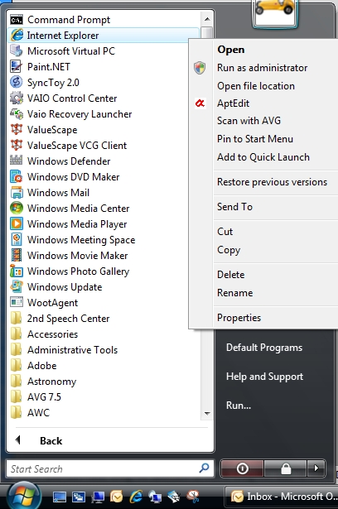
Task: Click the Windows DVD Maker icon
Action: coord(17,176)
